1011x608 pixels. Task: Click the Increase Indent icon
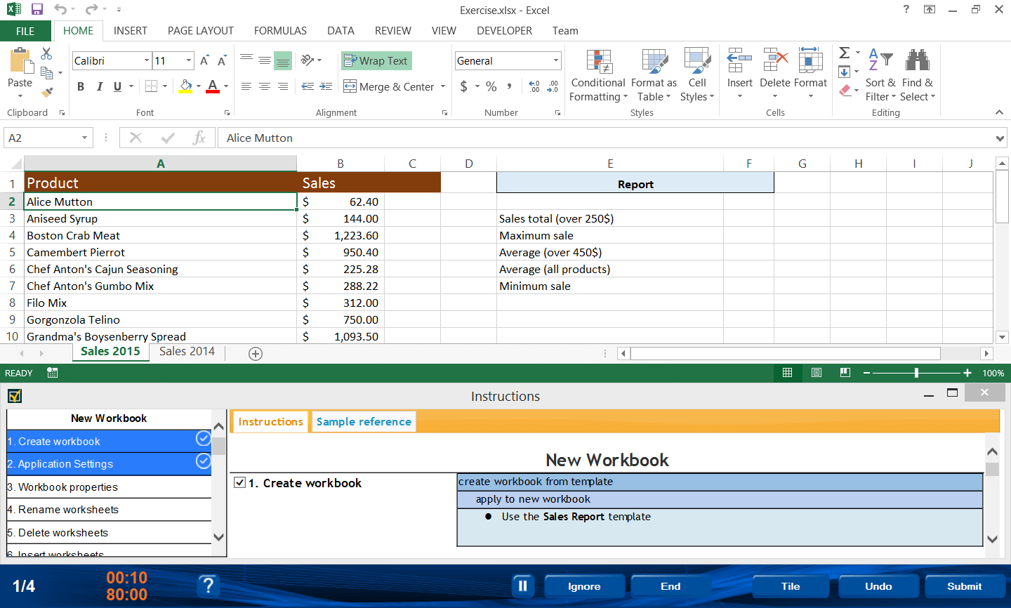pos(326,86)
